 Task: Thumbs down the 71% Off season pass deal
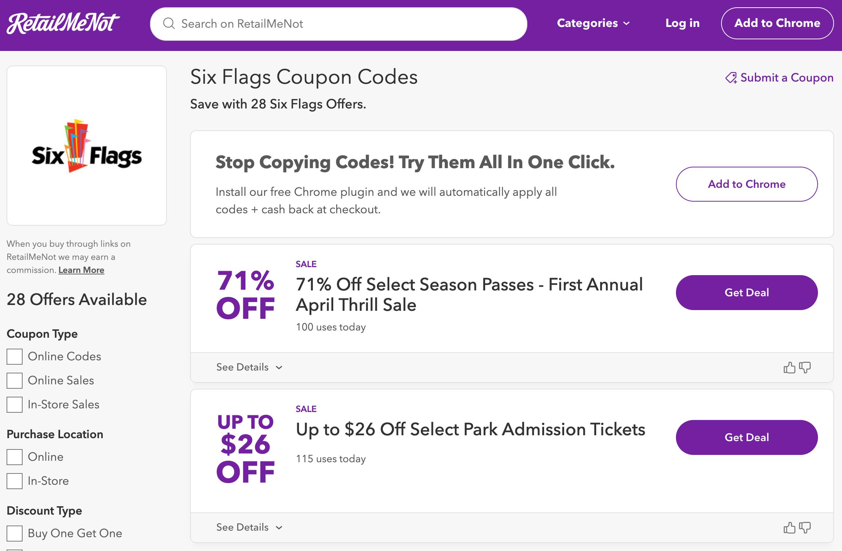[x=805, y=368]
